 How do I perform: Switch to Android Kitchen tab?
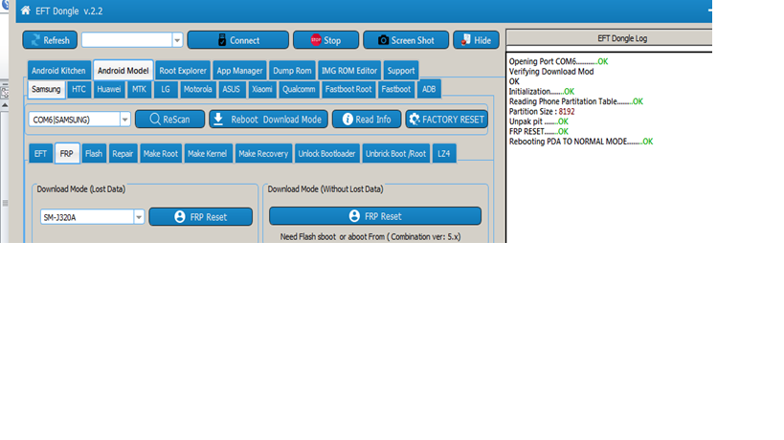point(58,71)
